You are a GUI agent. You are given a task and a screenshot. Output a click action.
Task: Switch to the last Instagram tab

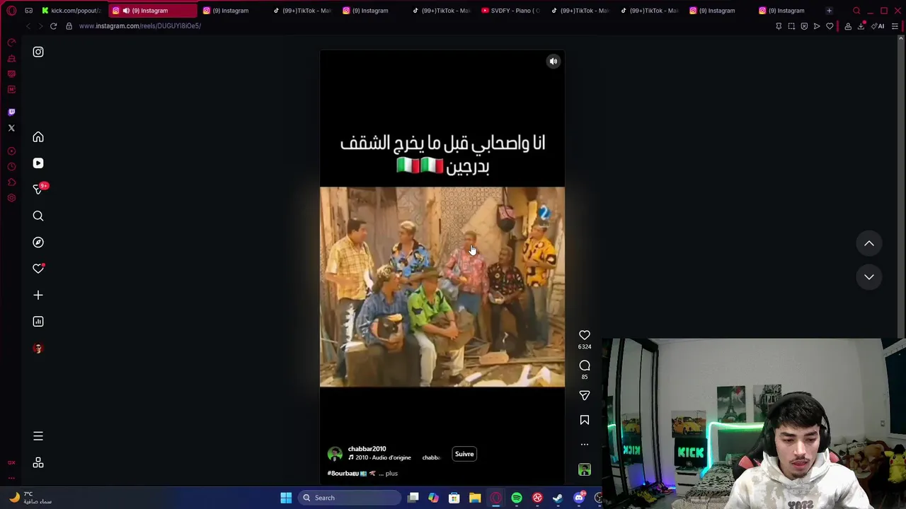click(782, 11)
